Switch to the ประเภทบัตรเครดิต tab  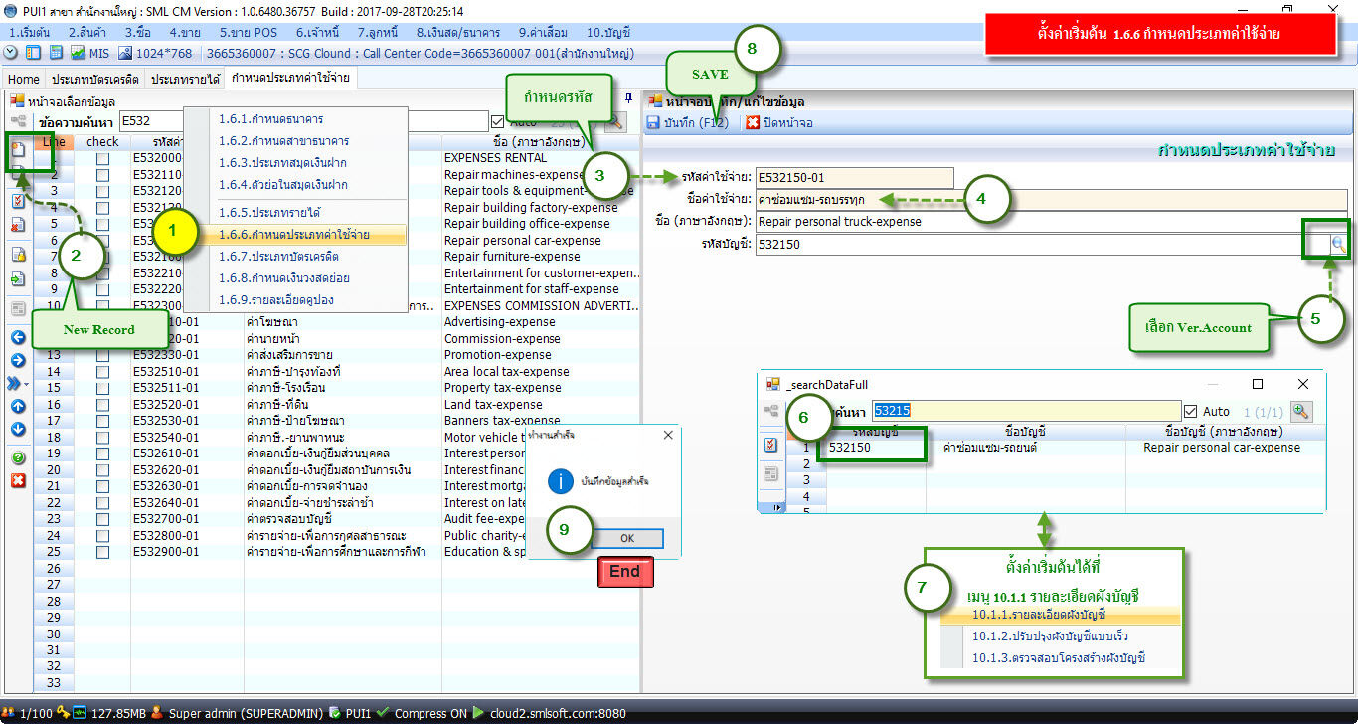[95, 79]
